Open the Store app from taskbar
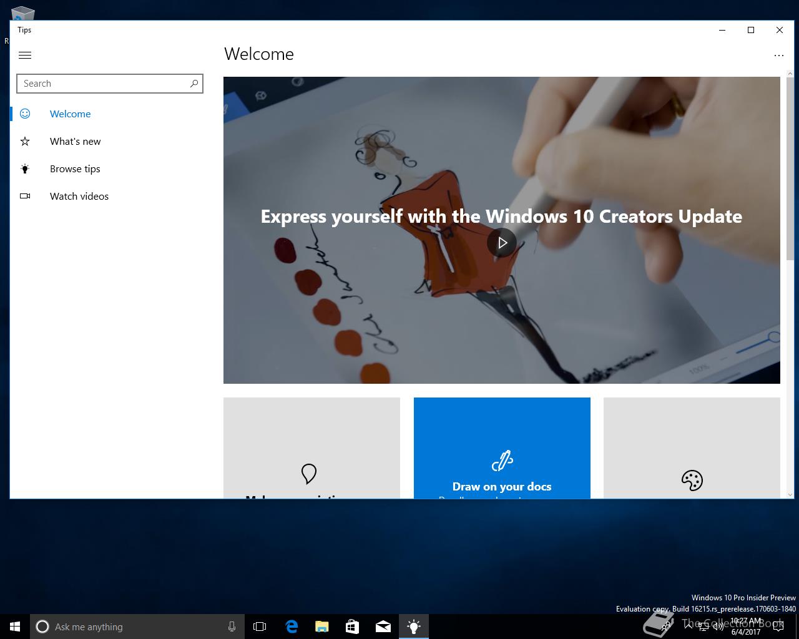Screen dimensions: 799x639 click(352, 627)
